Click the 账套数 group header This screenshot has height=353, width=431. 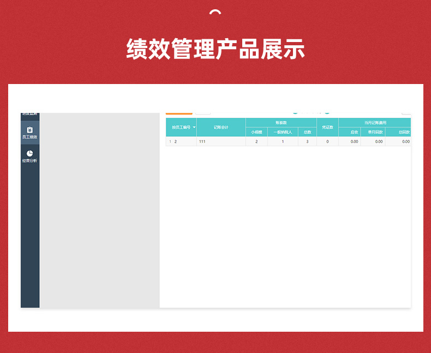(x=281, y=123)
